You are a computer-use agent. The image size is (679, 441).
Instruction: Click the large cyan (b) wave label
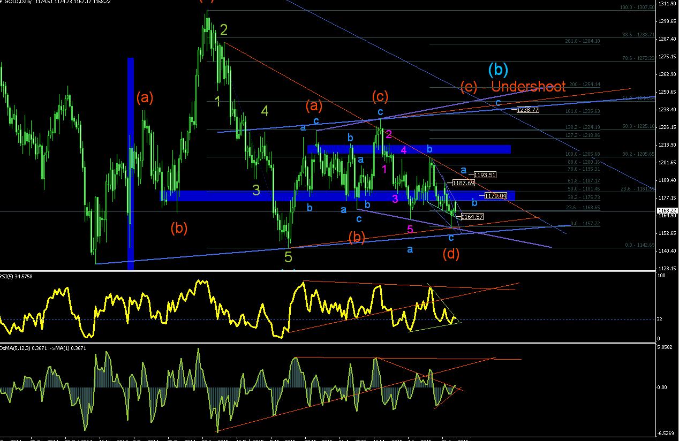498,69
